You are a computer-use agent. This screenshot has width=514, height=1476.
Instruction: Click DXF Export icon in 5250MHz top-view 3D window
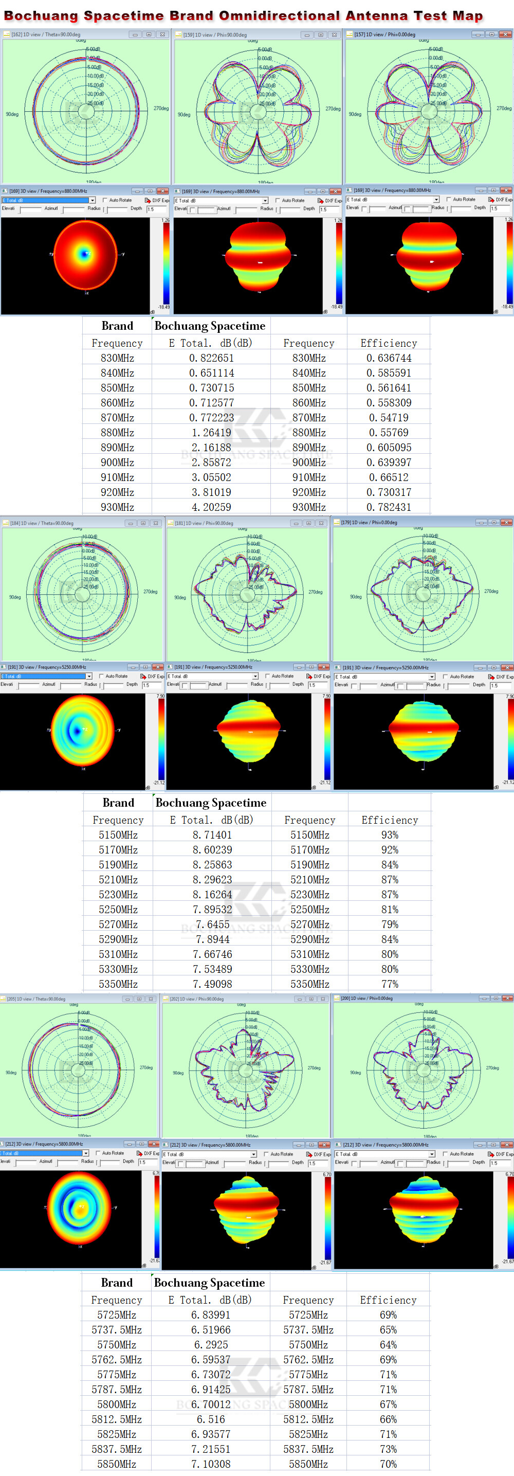(x=143, y=676)
